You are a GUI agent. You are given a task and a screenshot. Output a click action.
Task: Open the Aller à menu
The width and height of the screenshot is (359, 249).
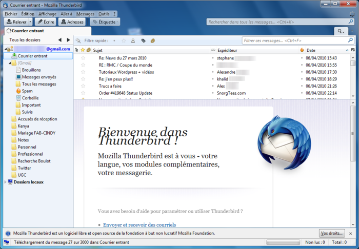(66, 14)
